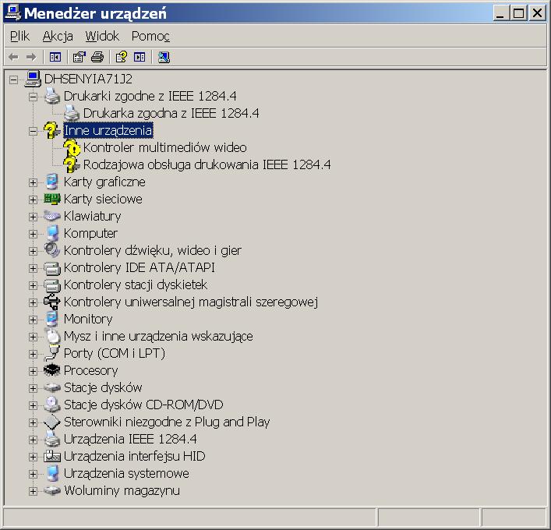Select the Inne urządzenia category label
The height and width of the screenshot is (530, 551).
coord(108,130)
